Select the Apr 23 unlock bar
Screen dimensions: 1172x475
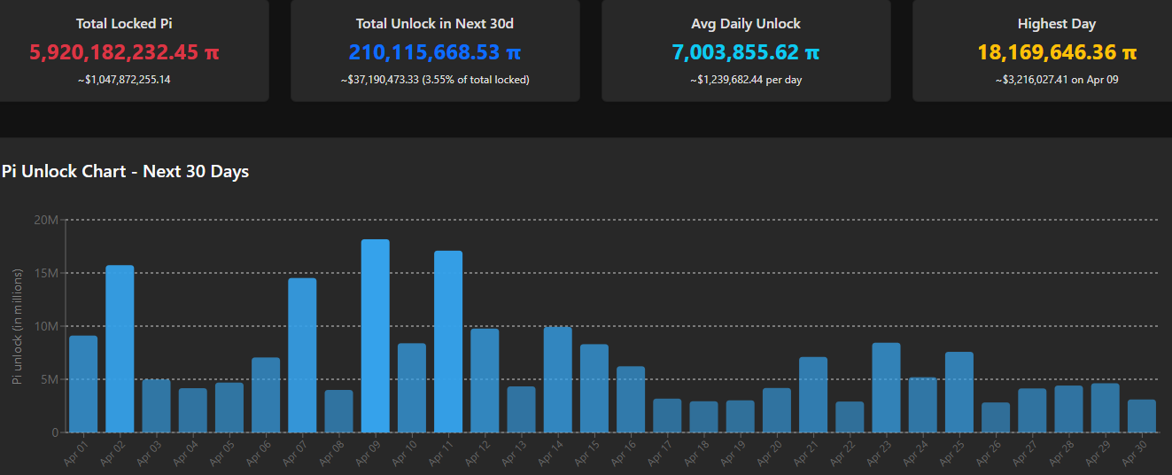[886, 388]
